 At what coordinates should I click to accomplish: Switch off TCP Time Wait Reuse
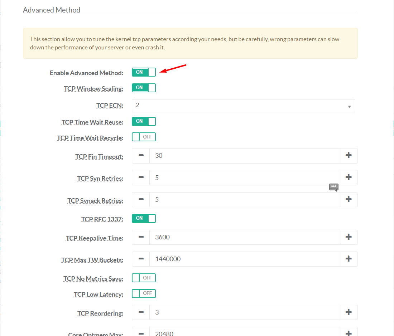(x=144, y=121)
